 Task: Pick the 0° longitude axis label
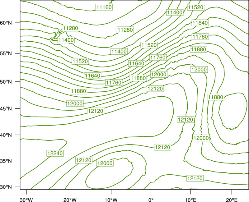[x=151, y=200]
